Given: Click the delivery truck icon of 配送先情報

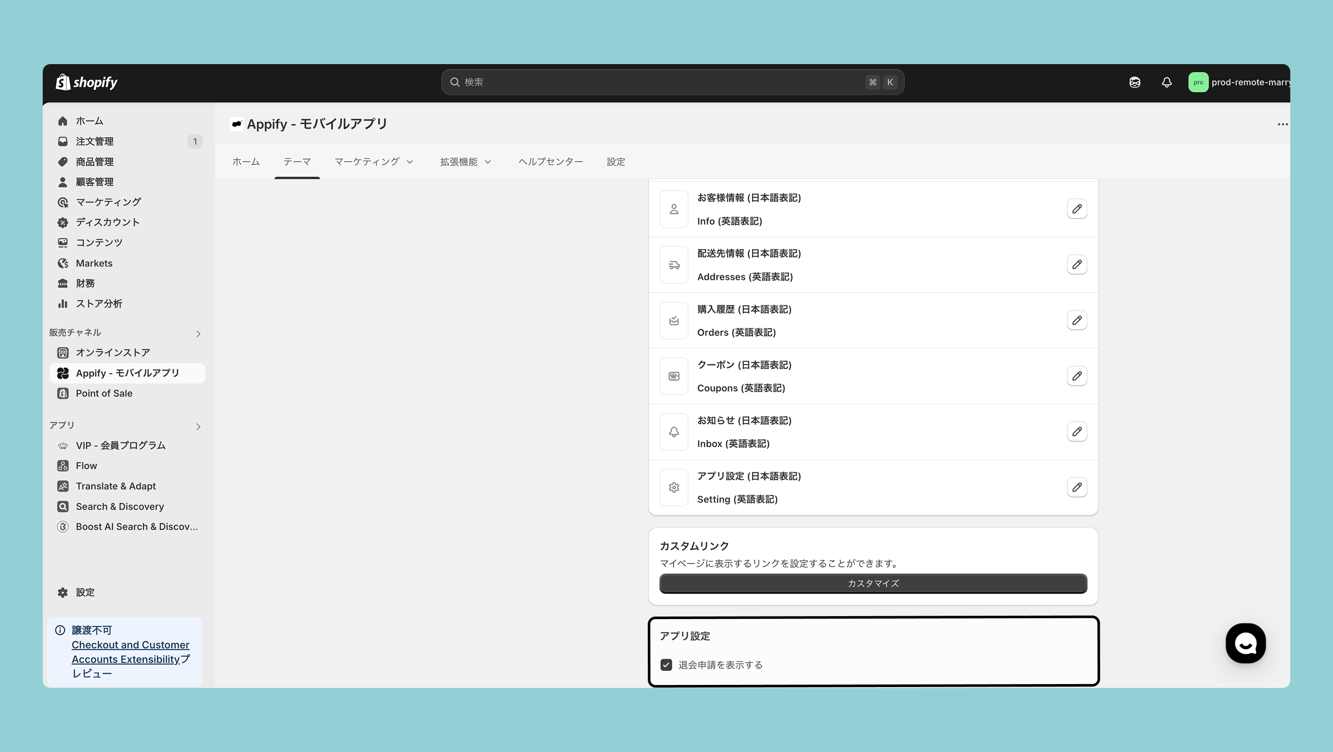Looking at the screenshot, I should click(674, 265).
